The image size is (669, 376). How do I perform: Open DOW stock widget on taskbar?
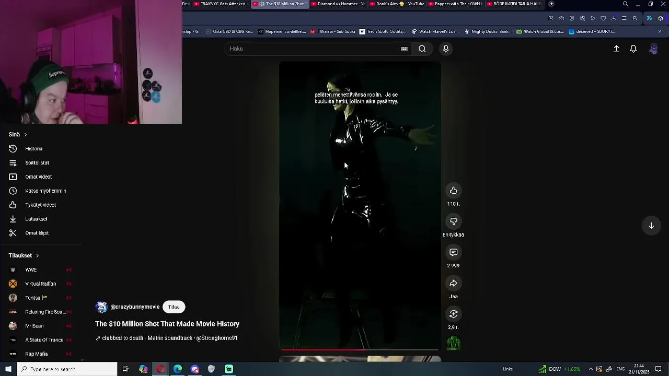coord(560,369)
